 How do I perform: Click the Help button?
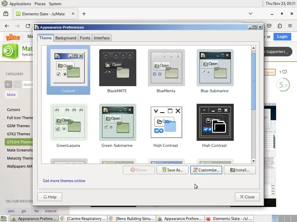point(50,197)
